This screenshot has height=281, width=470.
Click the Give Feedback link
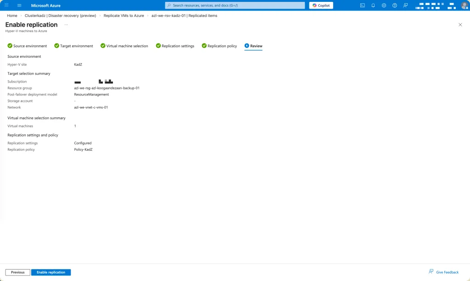coord(443,272)
